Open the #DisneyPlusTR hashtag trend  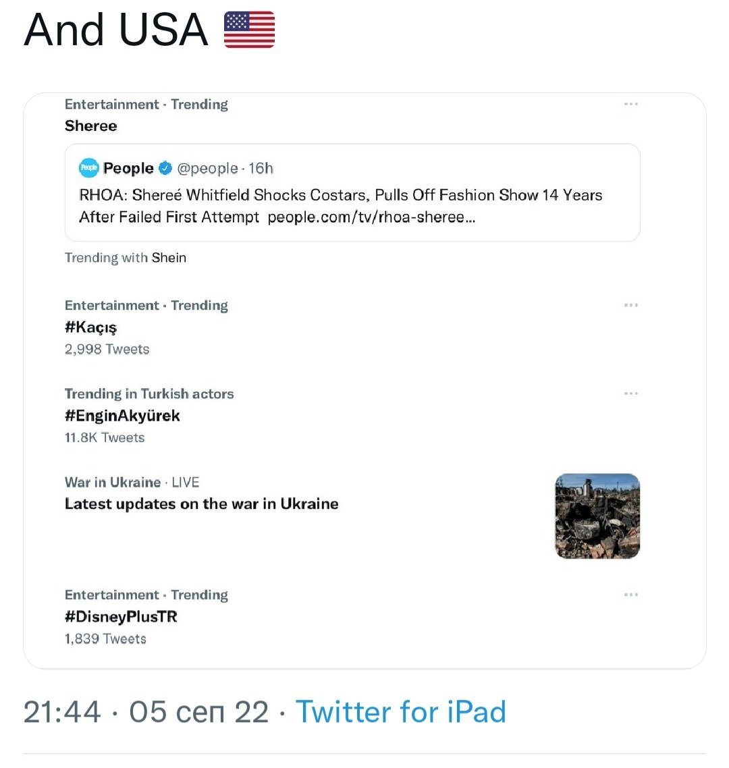pyautogui.click(x=121, y=617)
